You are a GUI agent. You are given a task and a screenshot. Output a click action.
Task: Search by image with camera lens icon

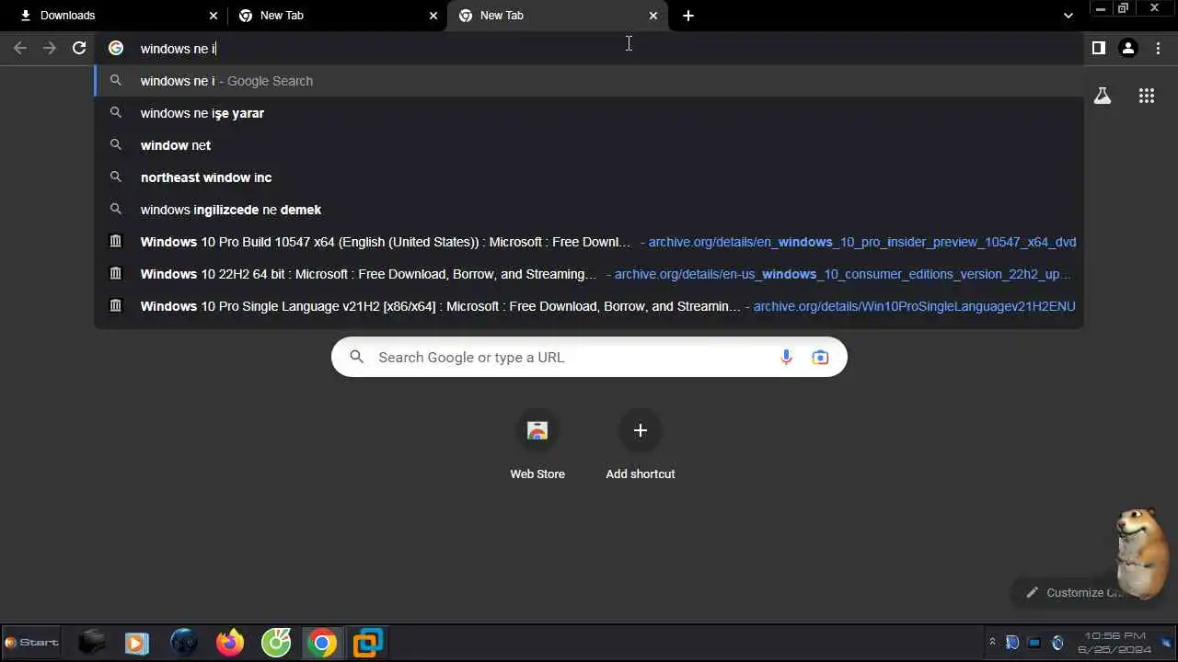tap(820, 358)
